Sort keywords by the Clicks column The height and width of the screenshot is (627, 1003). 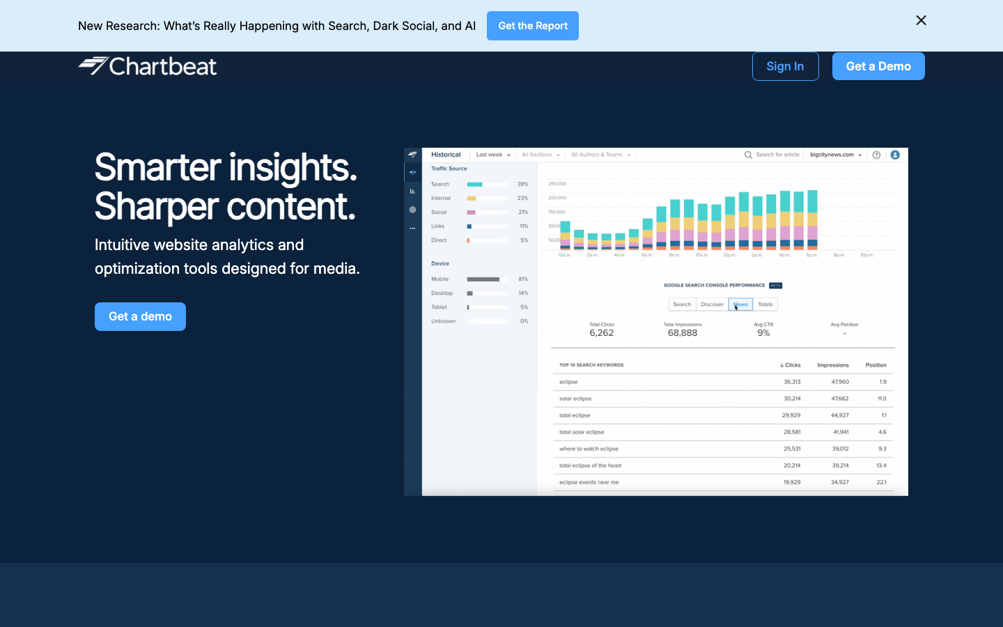coord(791,365)
